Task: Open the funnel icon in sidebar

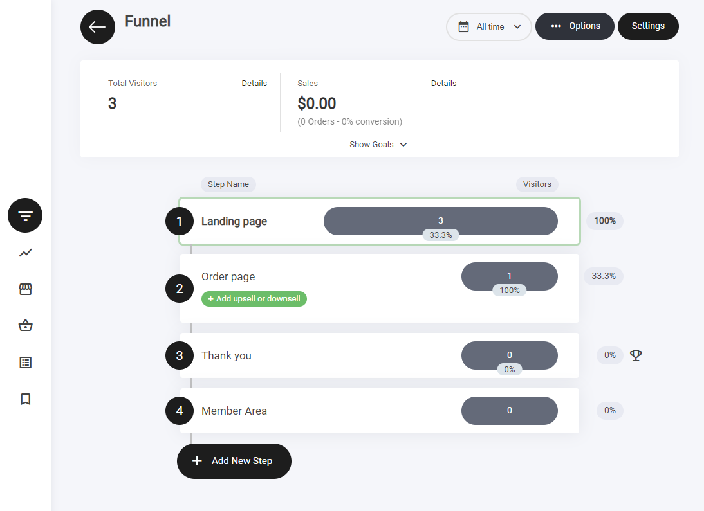Action: coord(25,215)
